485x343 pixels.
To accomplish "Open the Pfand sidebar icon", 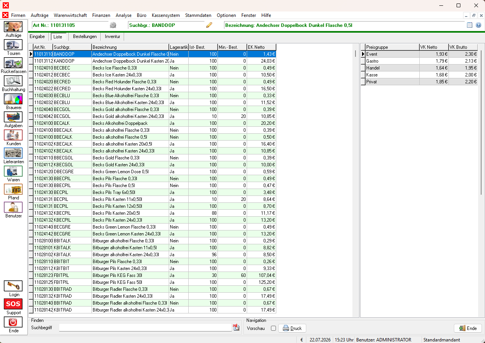I will (x=13, y=189).
